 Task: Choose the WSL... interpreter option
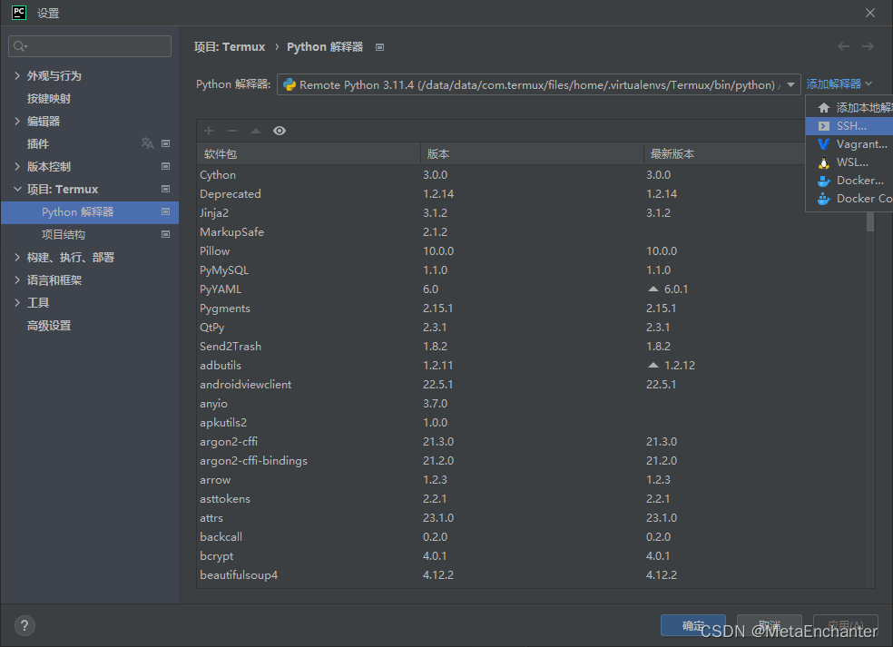point(849,162)
